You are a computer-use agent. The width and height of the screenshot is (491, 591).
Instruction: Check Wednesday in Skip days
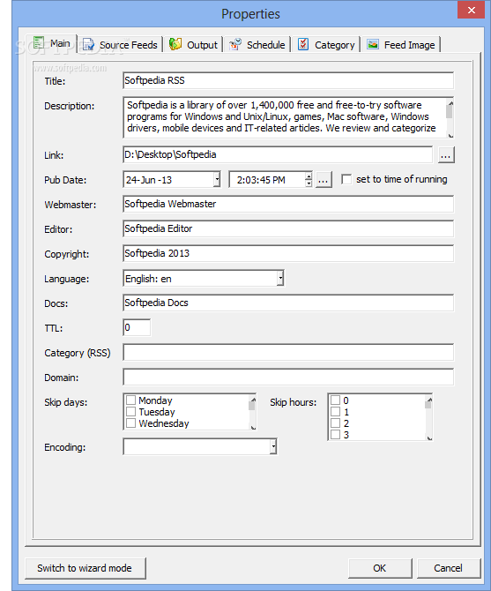coord(130,423)
